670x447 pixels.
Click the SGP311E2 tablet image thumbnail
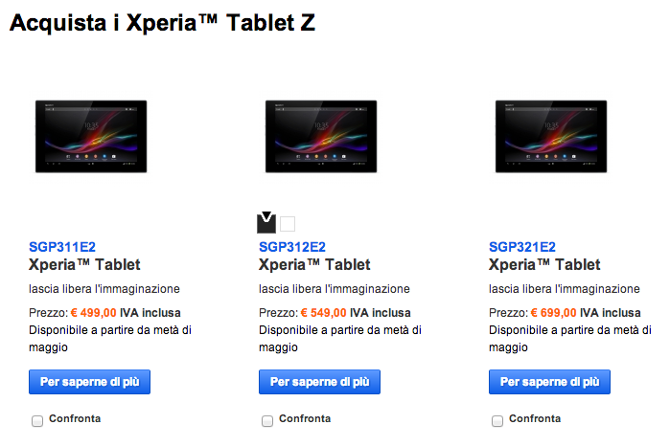coord(91,137)
